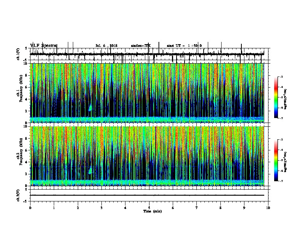Click the "-3" label atop the ch.1 colorbar
This screenshot has height=233, width=302.
pyautogui.click(x=281, y=77)
